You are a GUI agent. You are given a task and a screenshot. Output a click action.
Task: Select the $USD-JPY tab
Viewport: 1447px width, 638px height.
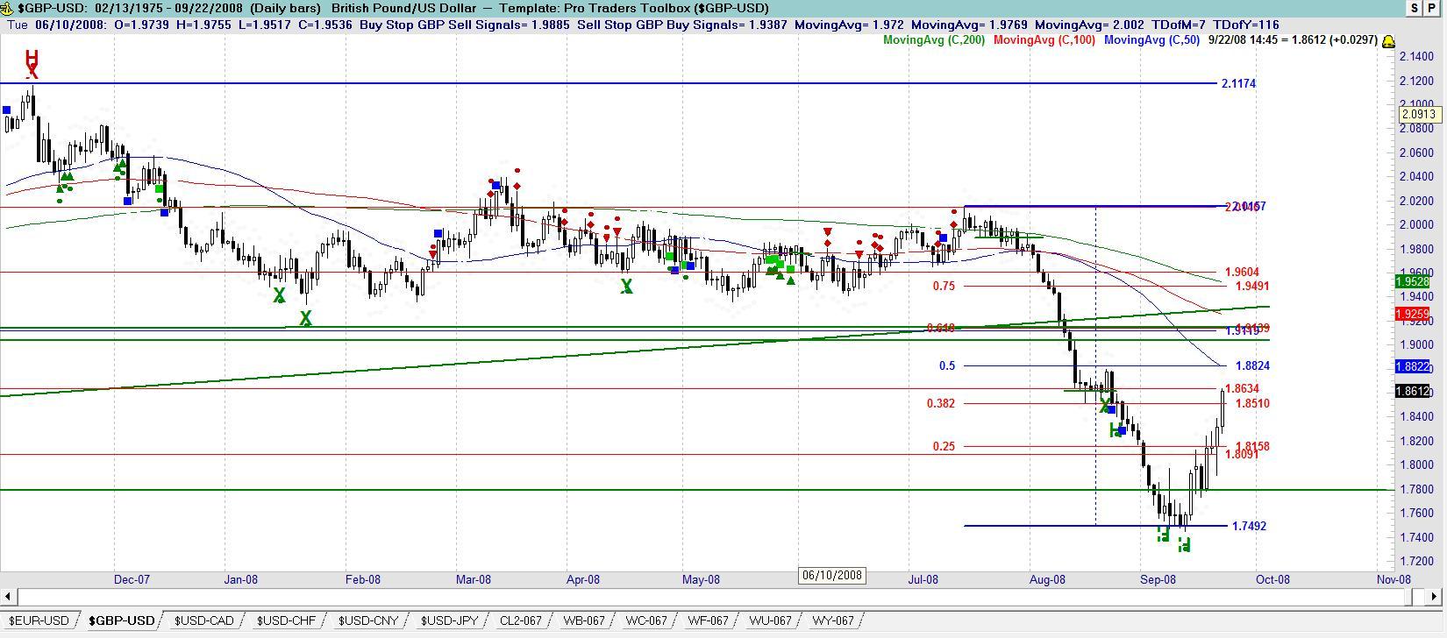(x=449, y=620)
